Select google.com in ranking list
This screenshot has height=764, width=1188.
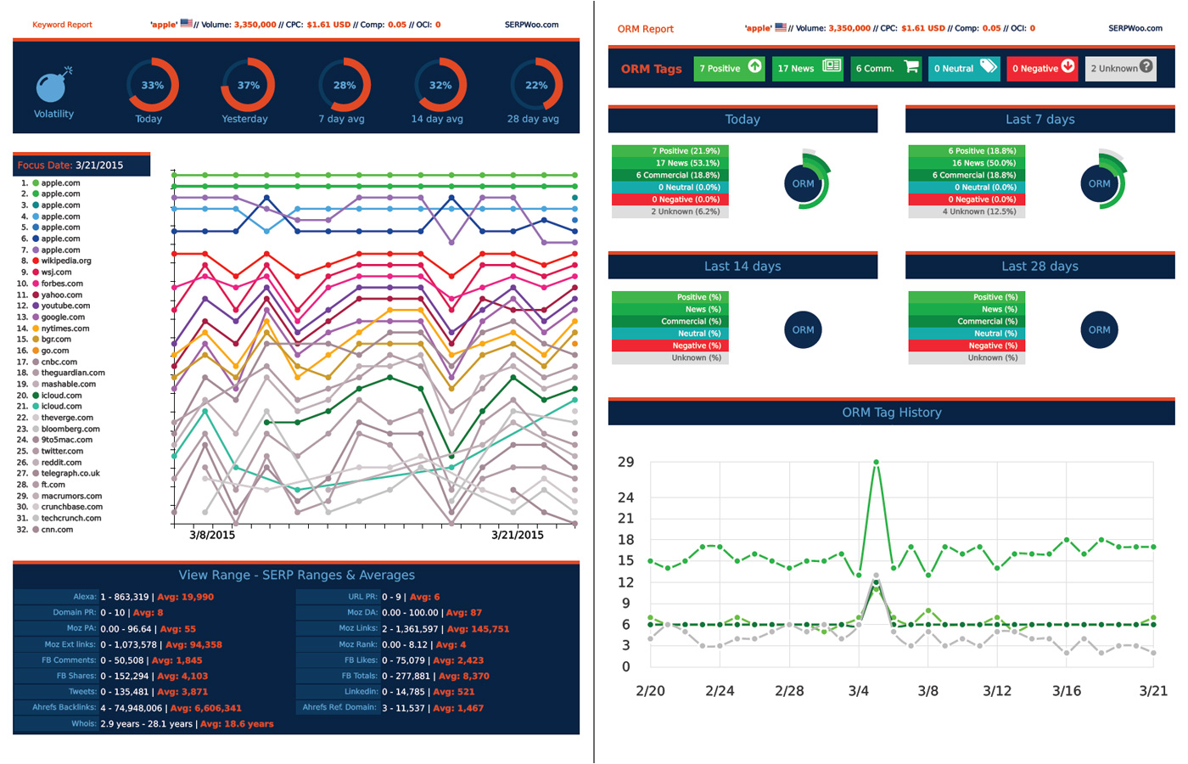63,317
